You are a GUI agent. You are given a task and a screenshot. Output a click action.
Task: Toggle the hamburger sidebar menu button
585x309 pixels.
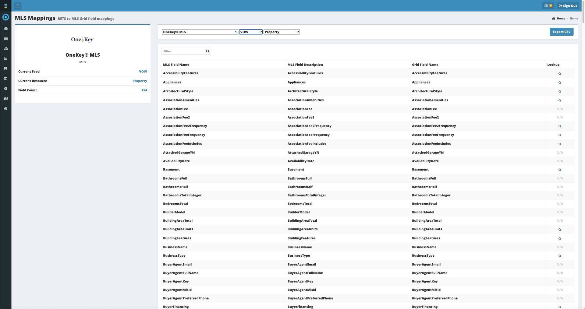coord(17,6)
